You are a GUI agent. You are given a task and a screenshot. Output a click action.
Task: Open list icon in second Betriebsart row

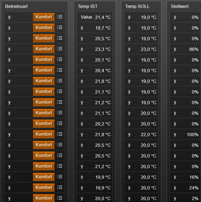(x=60, y=28)
